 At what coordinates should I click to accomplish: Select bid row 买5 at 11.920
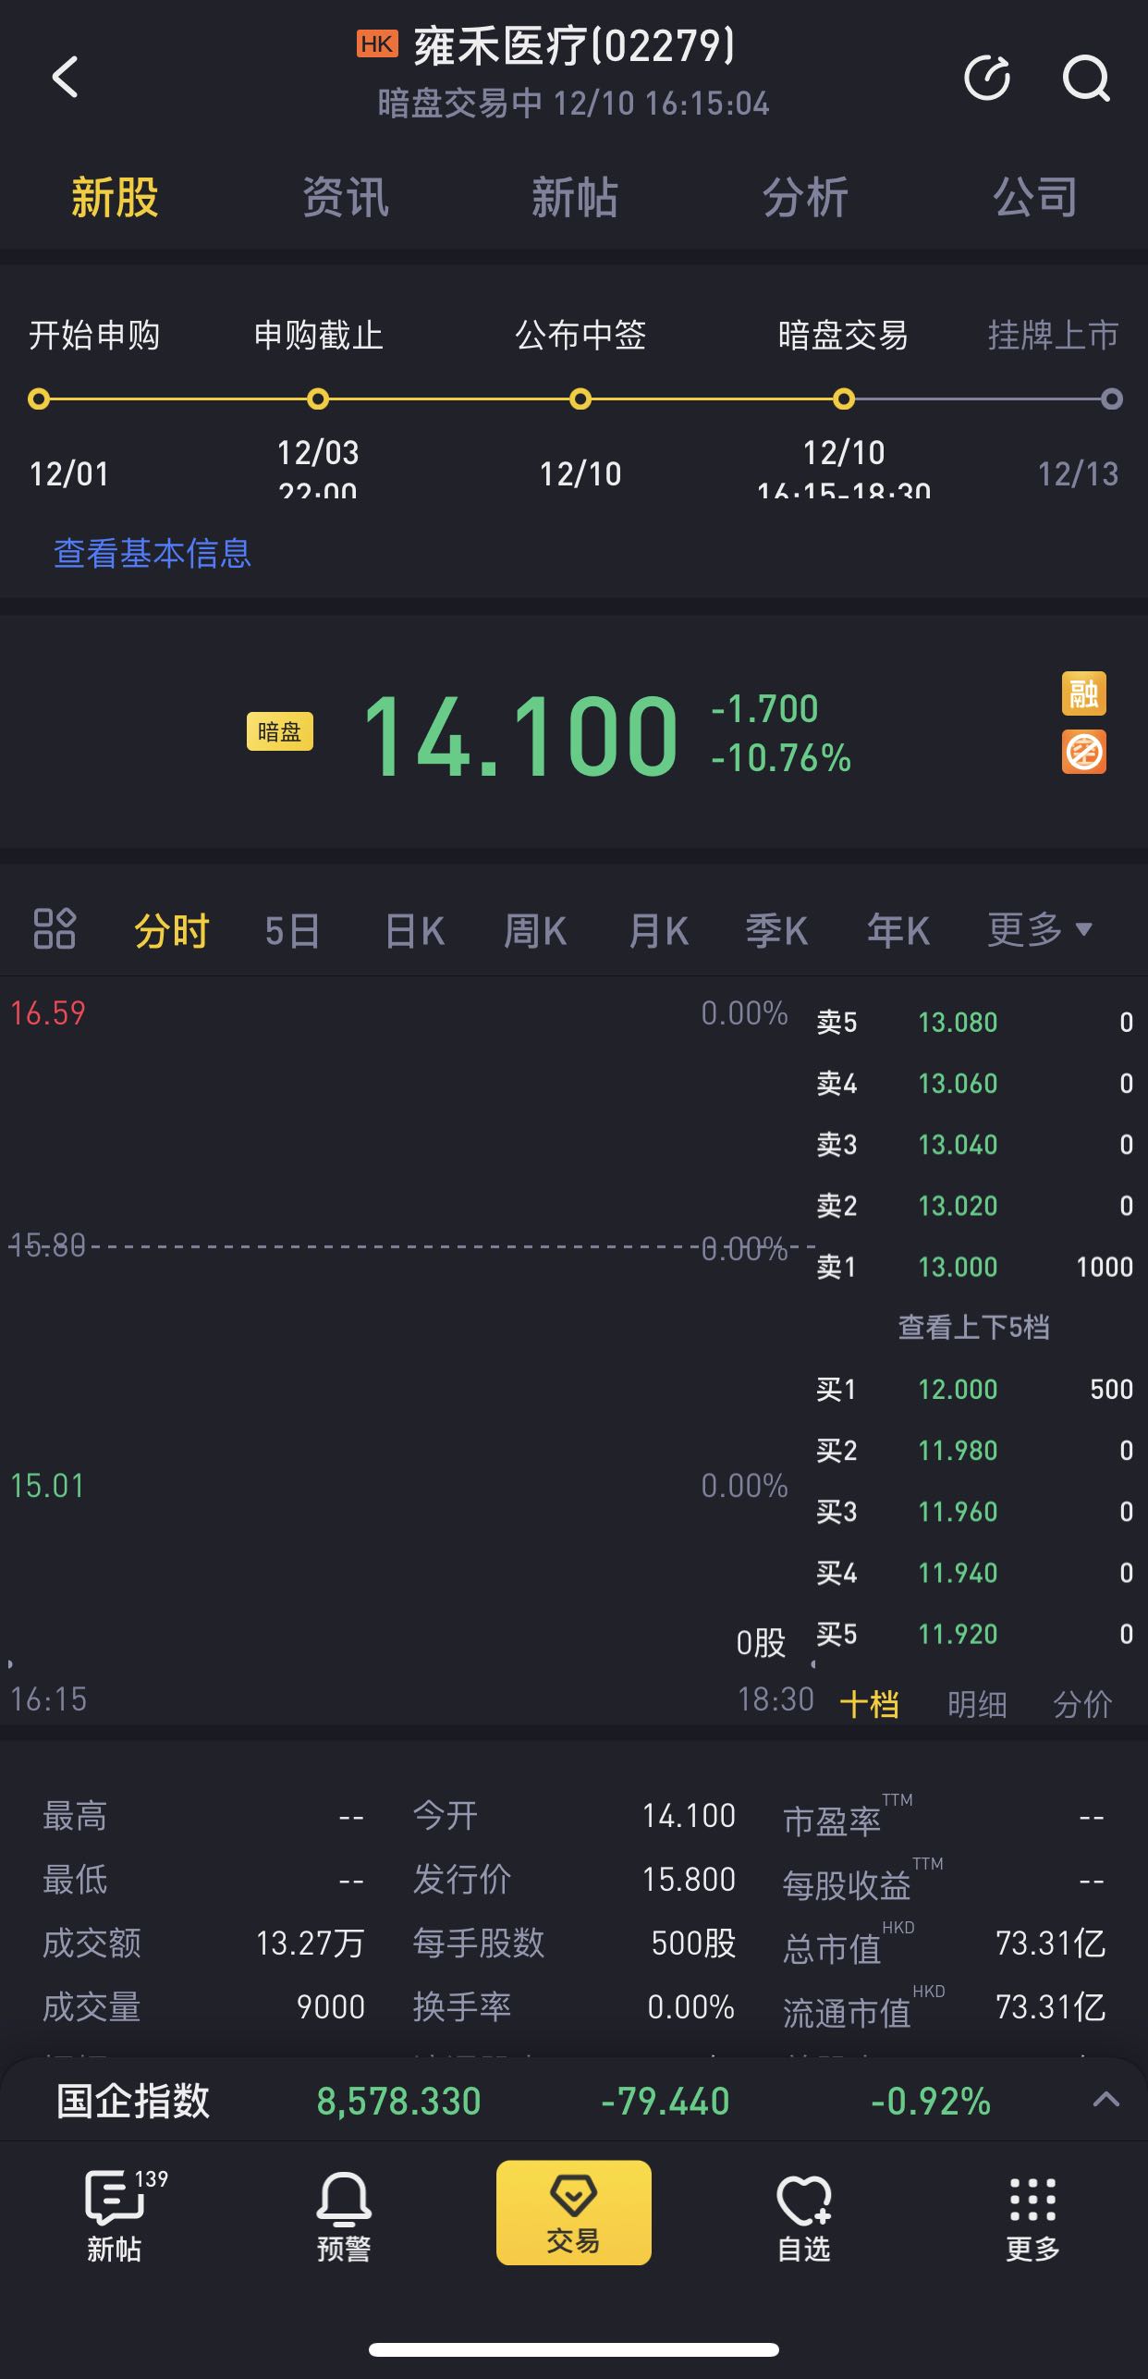point(974,1634)
